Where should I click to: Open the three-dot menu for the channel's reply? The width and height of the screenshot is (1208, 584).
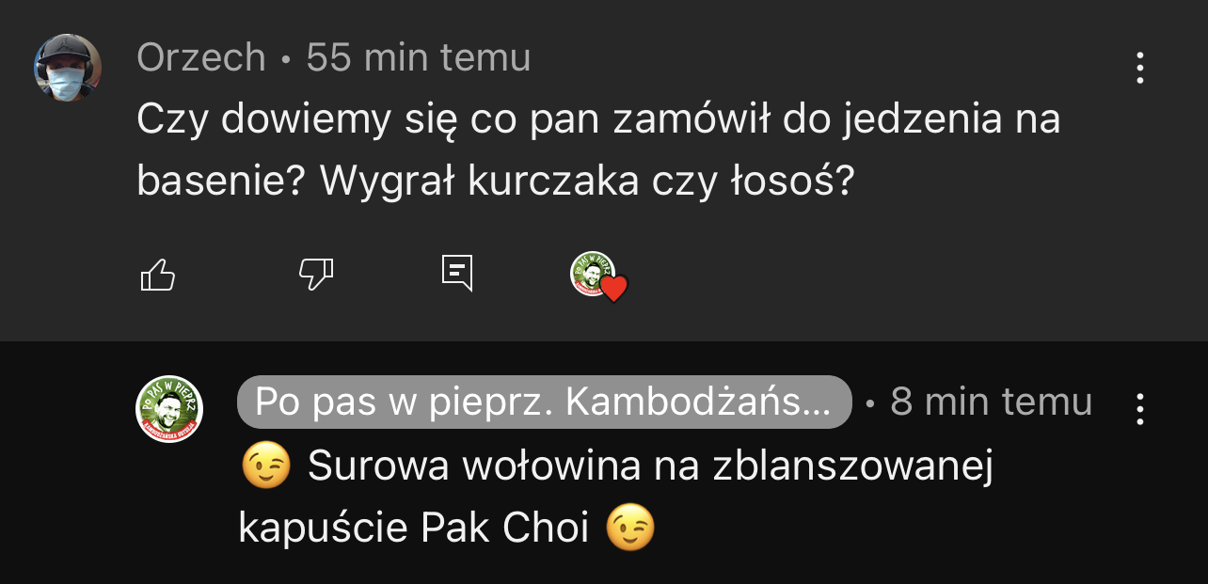1139,409
